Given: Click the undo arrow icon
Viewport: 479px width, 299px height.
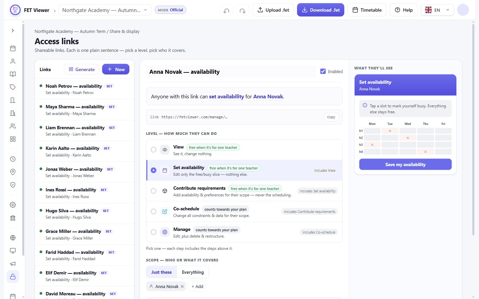Looking at the screenshot, I should [x=227, y=10].
